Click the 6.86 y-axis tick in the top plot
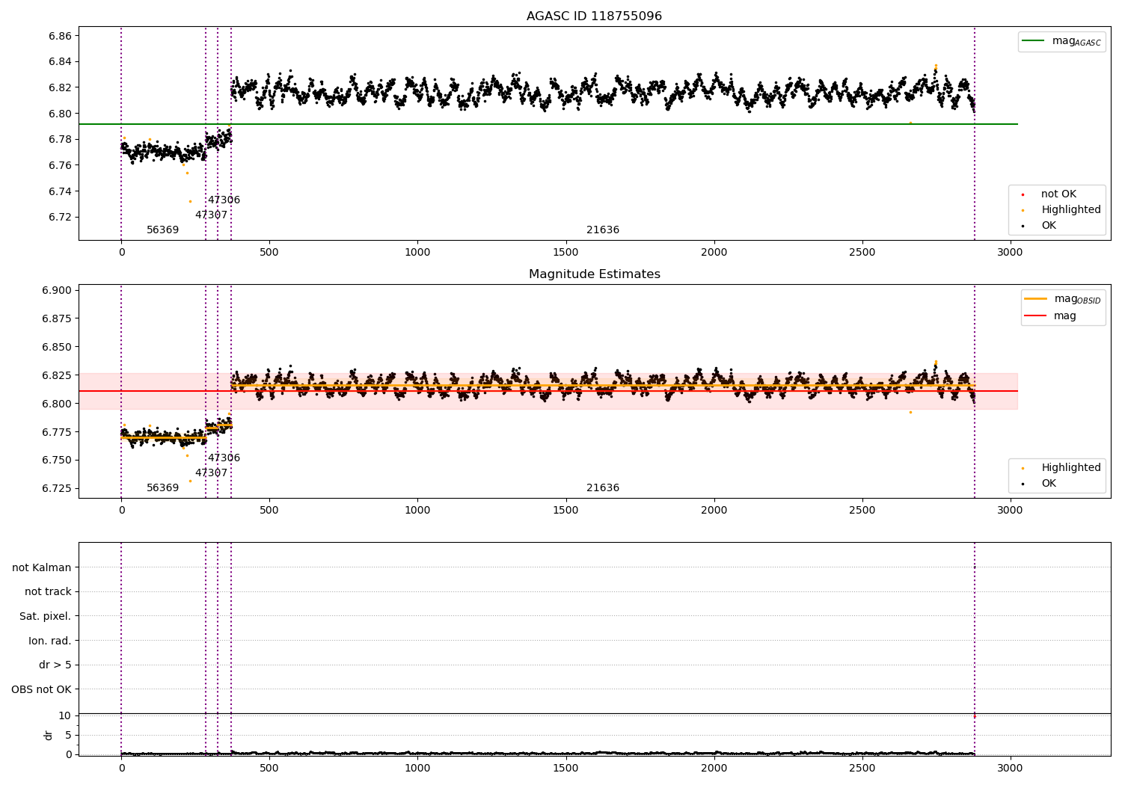Image resolution: width=1122 pixels, height=785 pixels. tap(60, 36)
